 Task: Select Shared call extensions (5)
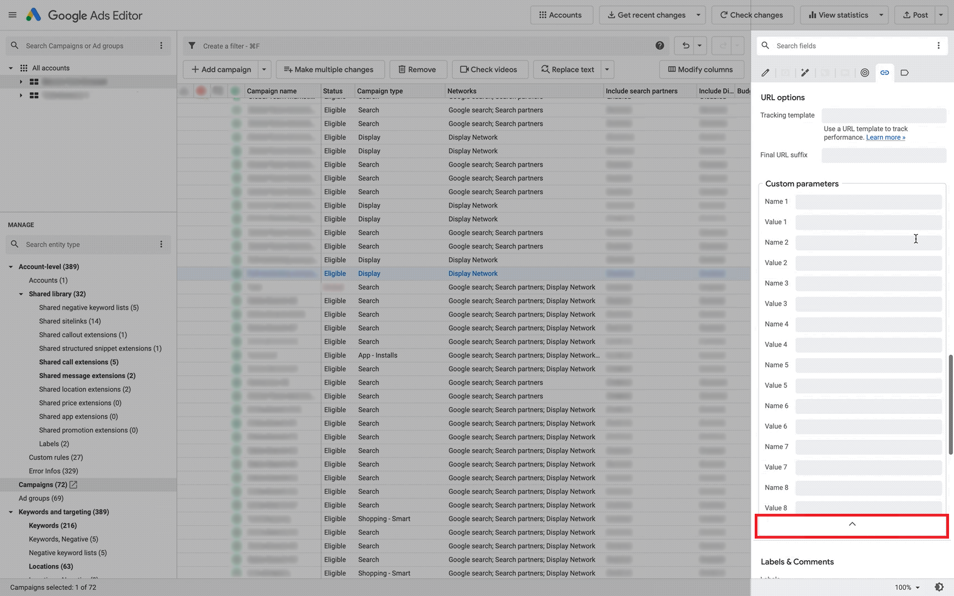tap(79, 362)
